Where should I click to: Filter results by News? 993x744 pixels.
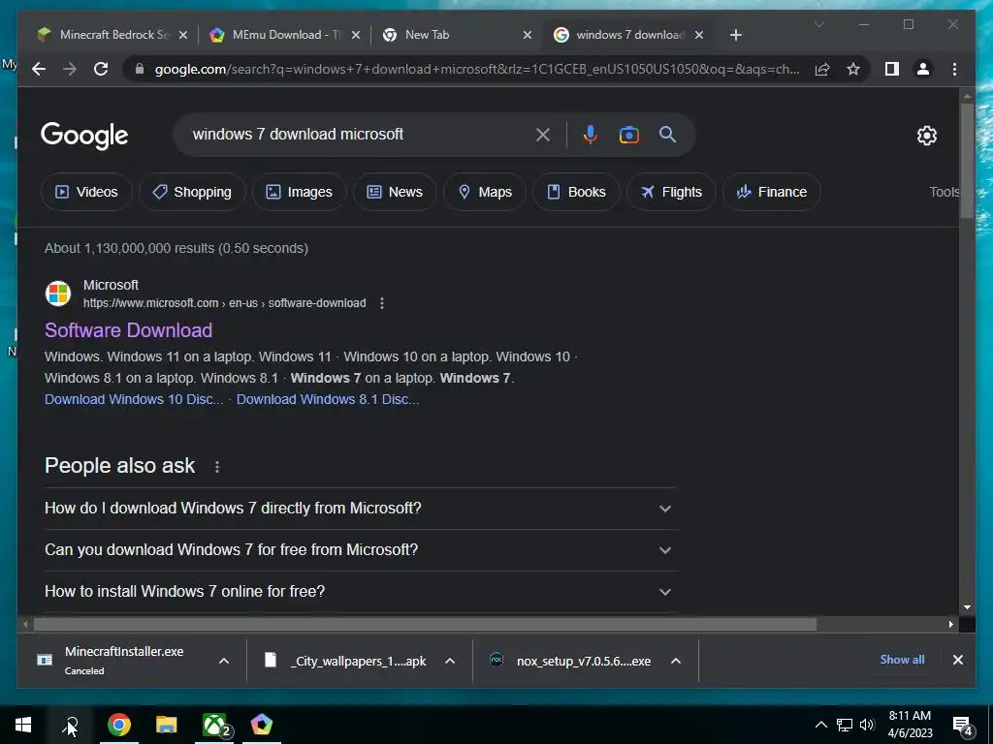395,192
